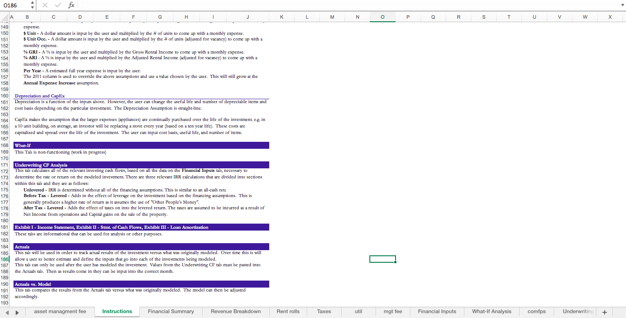Viewport: 626px width, 318px height.
Task: Select row 186 by clicking its header
Action: click(4, 258)
